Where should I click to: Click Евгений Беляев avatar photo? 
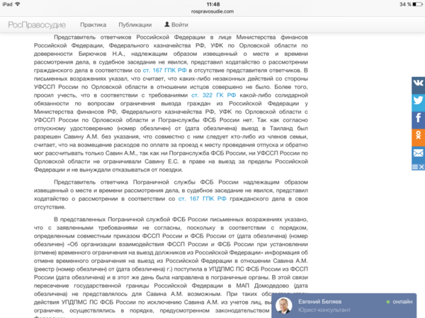pos(284,306)
